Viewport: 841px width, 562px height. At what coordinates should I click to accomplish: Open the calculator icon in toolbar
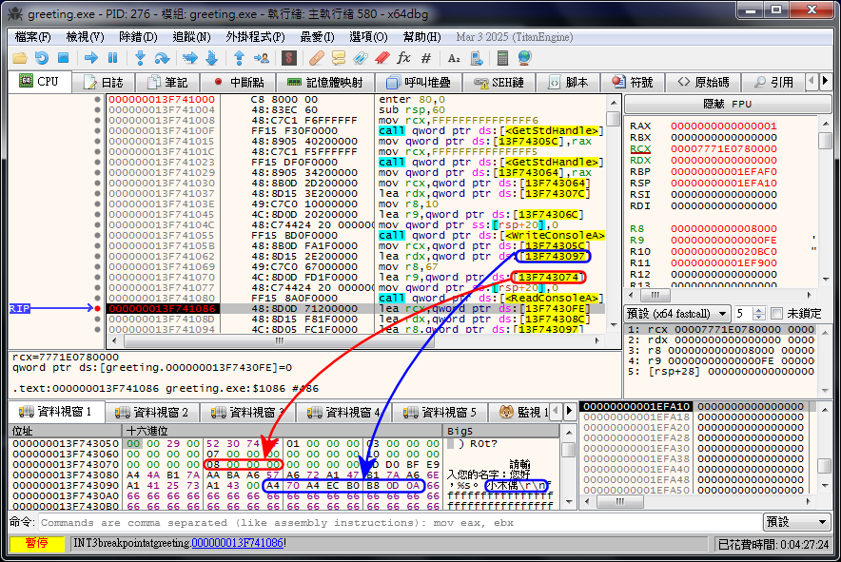point(503,58)
